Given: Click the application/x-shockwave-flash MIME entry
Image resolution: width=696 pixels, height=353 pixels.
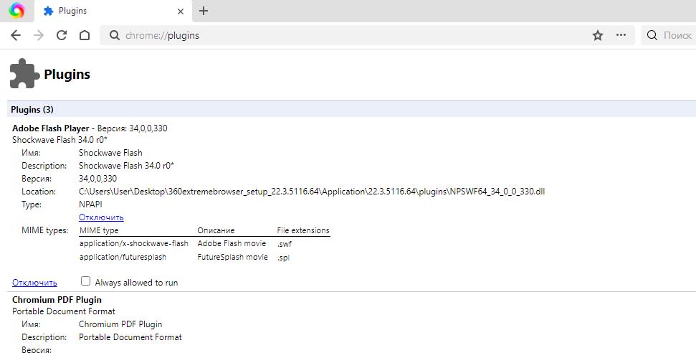Looking at the screenshot, I should click(x=133, y=244).
